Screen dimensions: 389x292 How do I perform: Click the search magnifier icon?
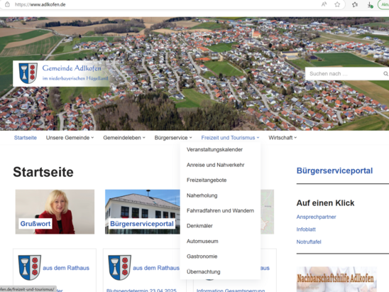385,74
